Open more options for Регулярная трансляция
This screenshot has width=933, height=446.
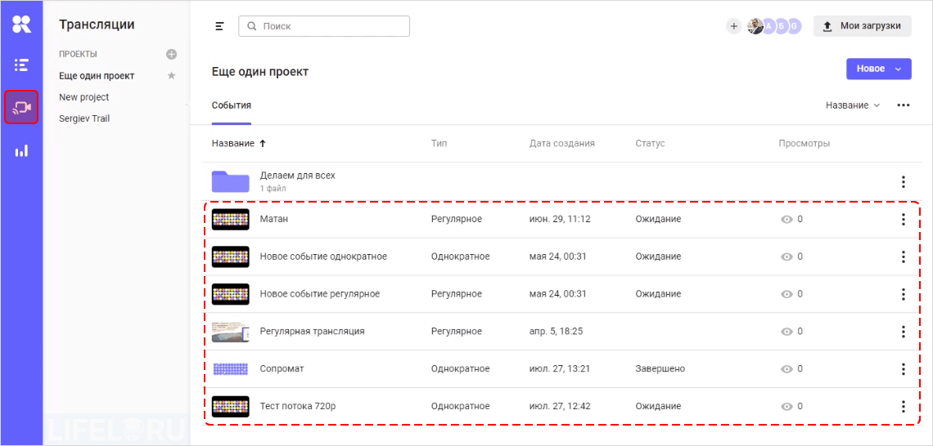point(904,332)
